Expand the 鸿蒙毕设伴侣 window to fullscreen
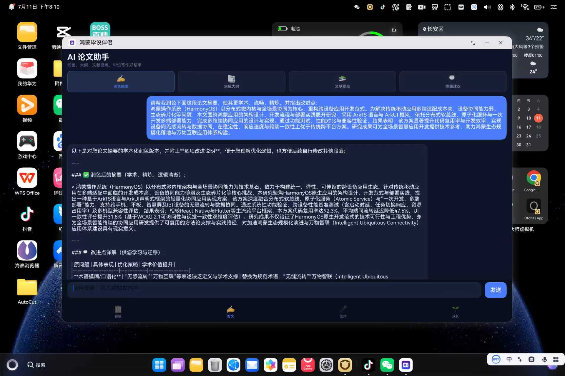Screen dimensions: 565x376 473,43
